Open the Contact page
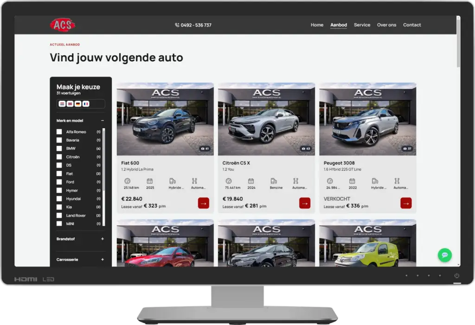This screenshot has width=475, height=325. (412, 25)
